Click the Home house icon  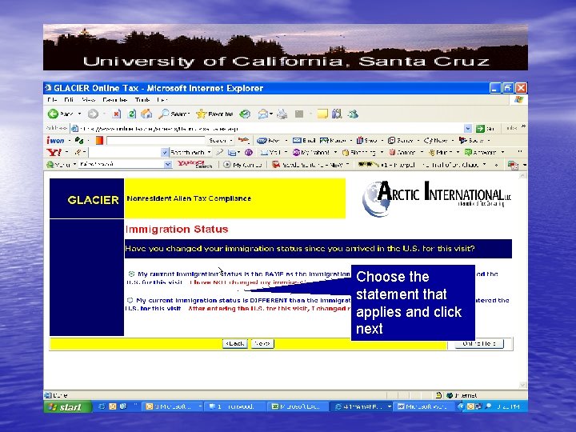point(146,114)
